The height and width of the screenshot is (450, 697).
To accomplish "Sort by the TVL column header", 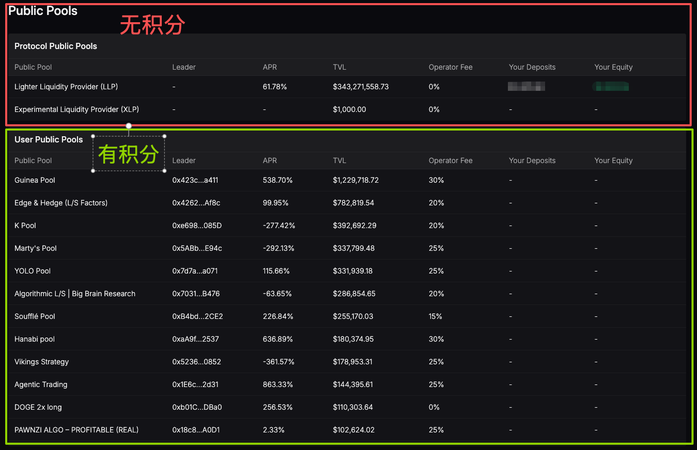I will (339, 160).
